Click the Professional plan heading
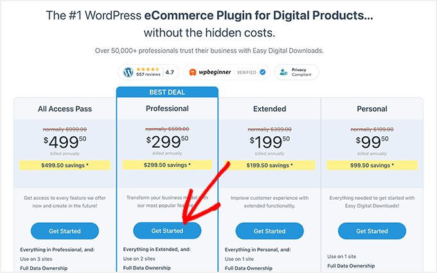Screen dimensions: 437x273 (167, 109)
